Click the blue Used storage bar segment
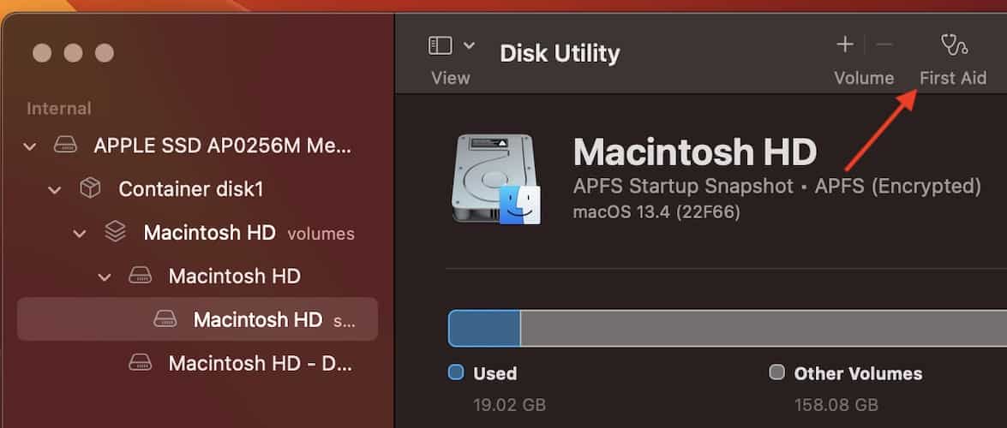 tap(484, 328)
